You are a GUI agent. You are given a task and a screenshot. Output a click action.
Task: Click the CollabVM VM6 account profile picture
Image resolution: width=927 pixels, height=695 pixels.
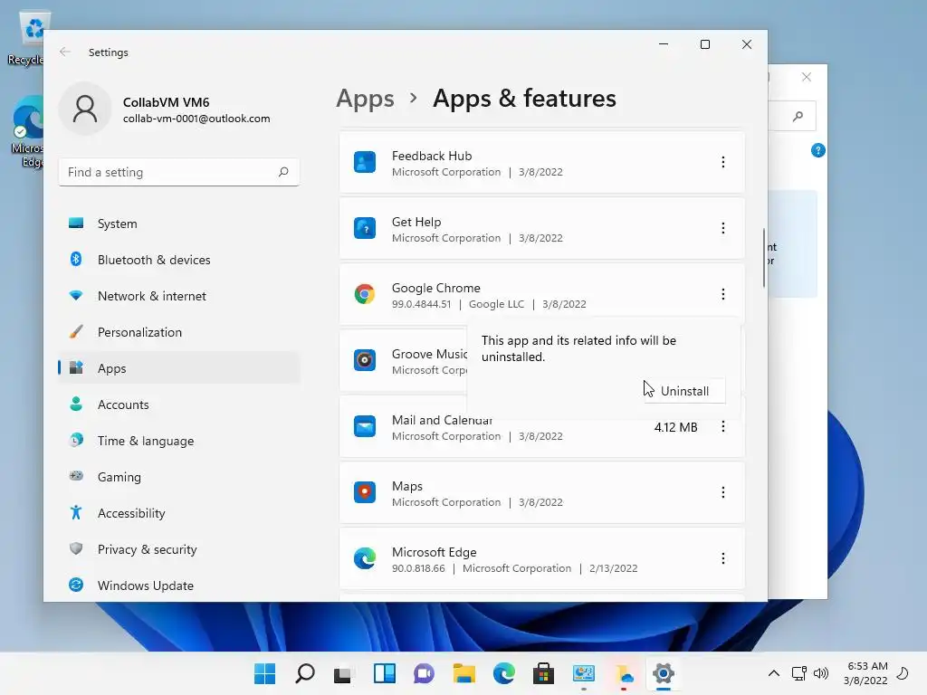pyautogui.click(x=85, y=109)
